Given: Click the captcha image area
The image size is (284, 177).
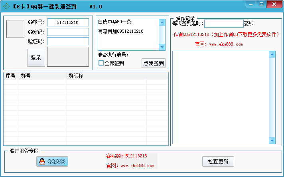Looking at the screenshot, I should (68, 57).
